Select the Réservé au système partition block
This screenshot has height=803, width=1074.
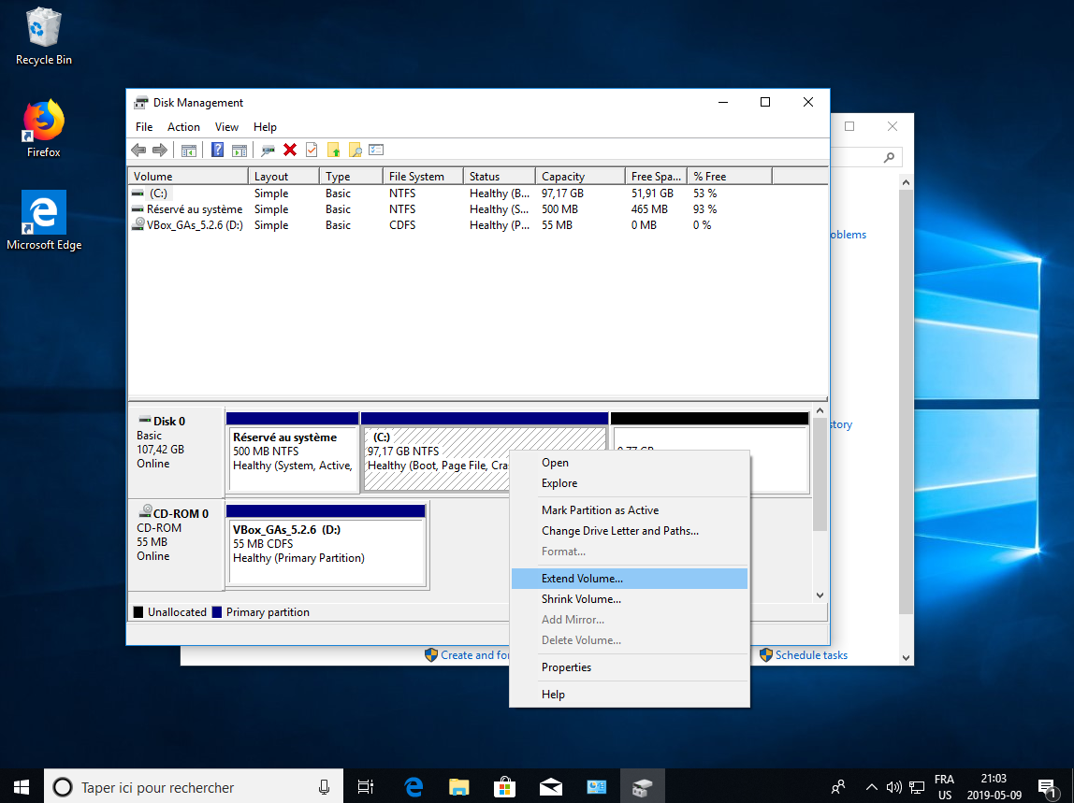293,460
